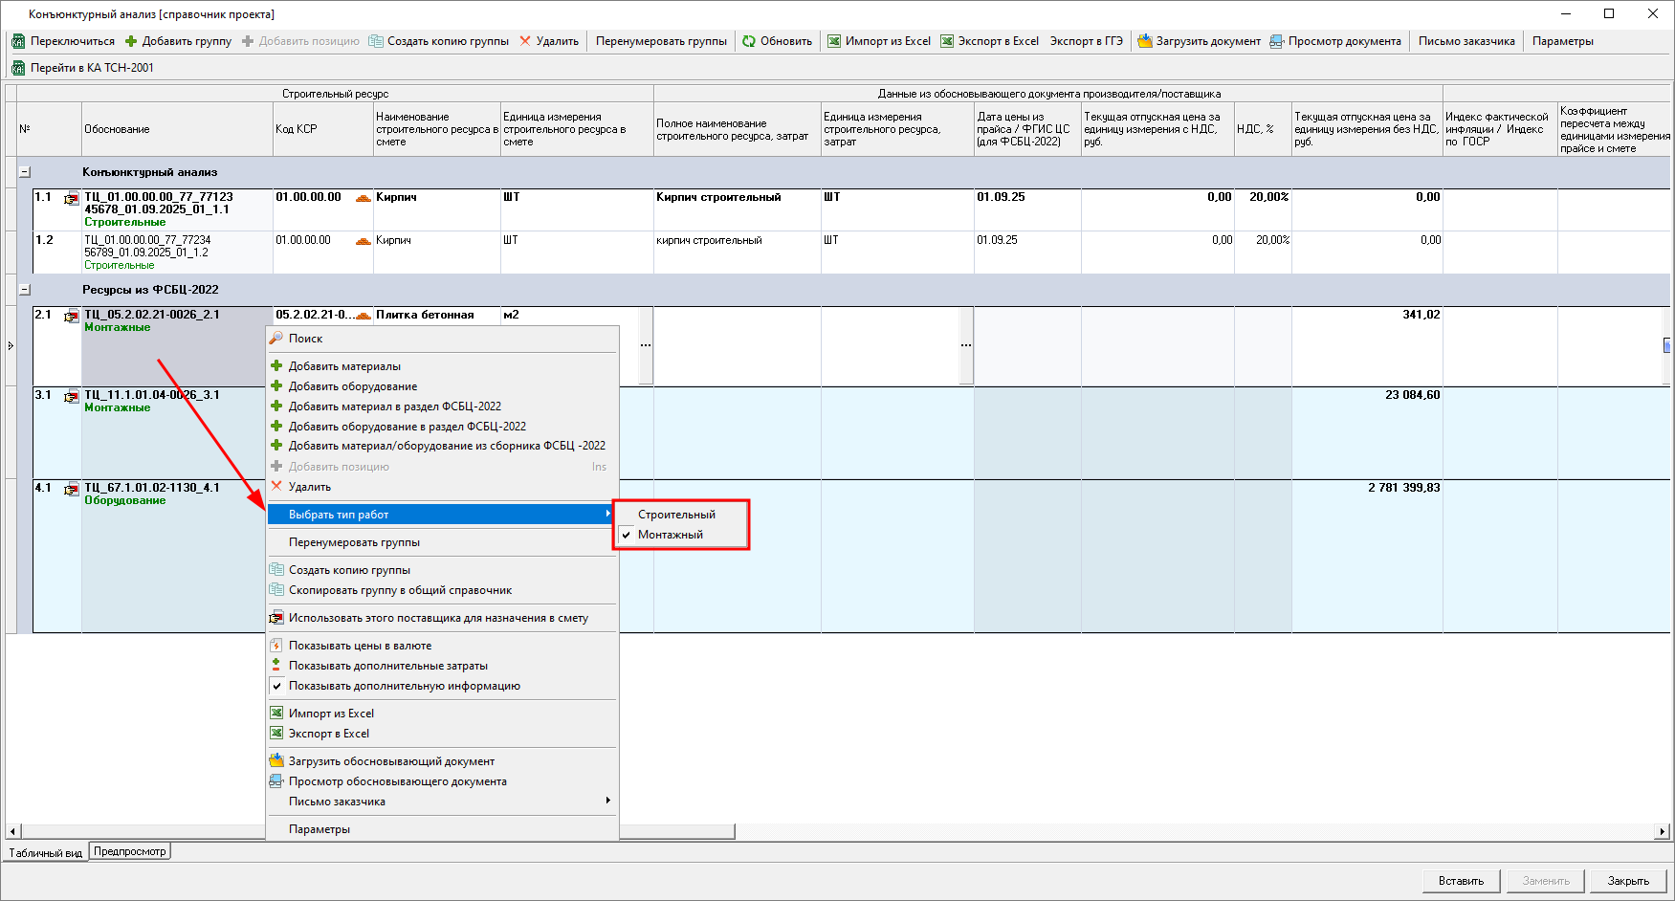Viewport: 1675px width, 901px height.
Task: Select Добавить материалы in the context menu
Action: [x=344, y=366]
